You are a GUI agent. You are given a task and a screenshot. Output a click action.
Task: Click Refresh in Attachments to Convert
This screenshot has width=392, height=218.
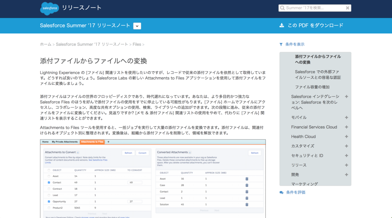[128, 153]
